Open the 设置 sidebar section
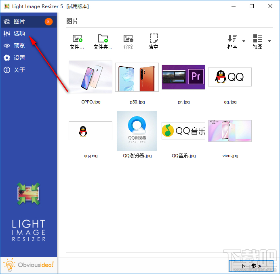This screenshot has height=274, width=280. 29,58
